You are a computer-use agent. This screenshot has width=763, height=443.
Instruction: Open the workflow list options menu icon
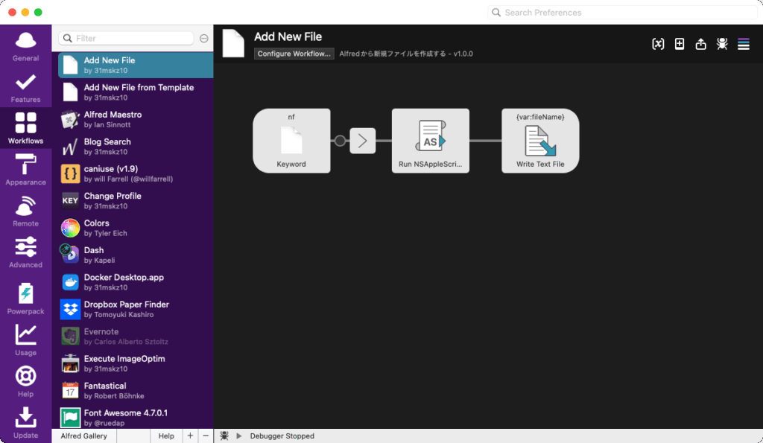pyautogui.click(x=743, y=44)
